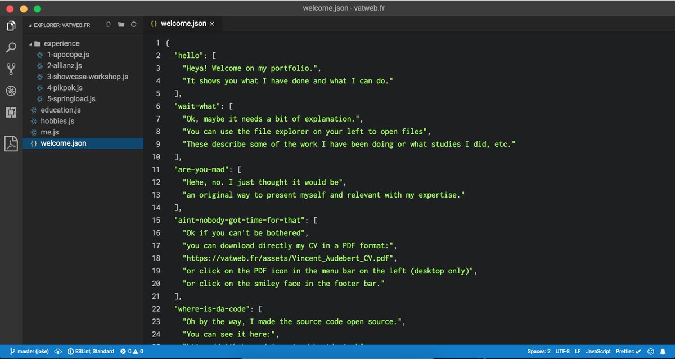The width and height of the screenshot is (675, 359).
Task: Open the Source Control view
Action: (x=11, y=69)
